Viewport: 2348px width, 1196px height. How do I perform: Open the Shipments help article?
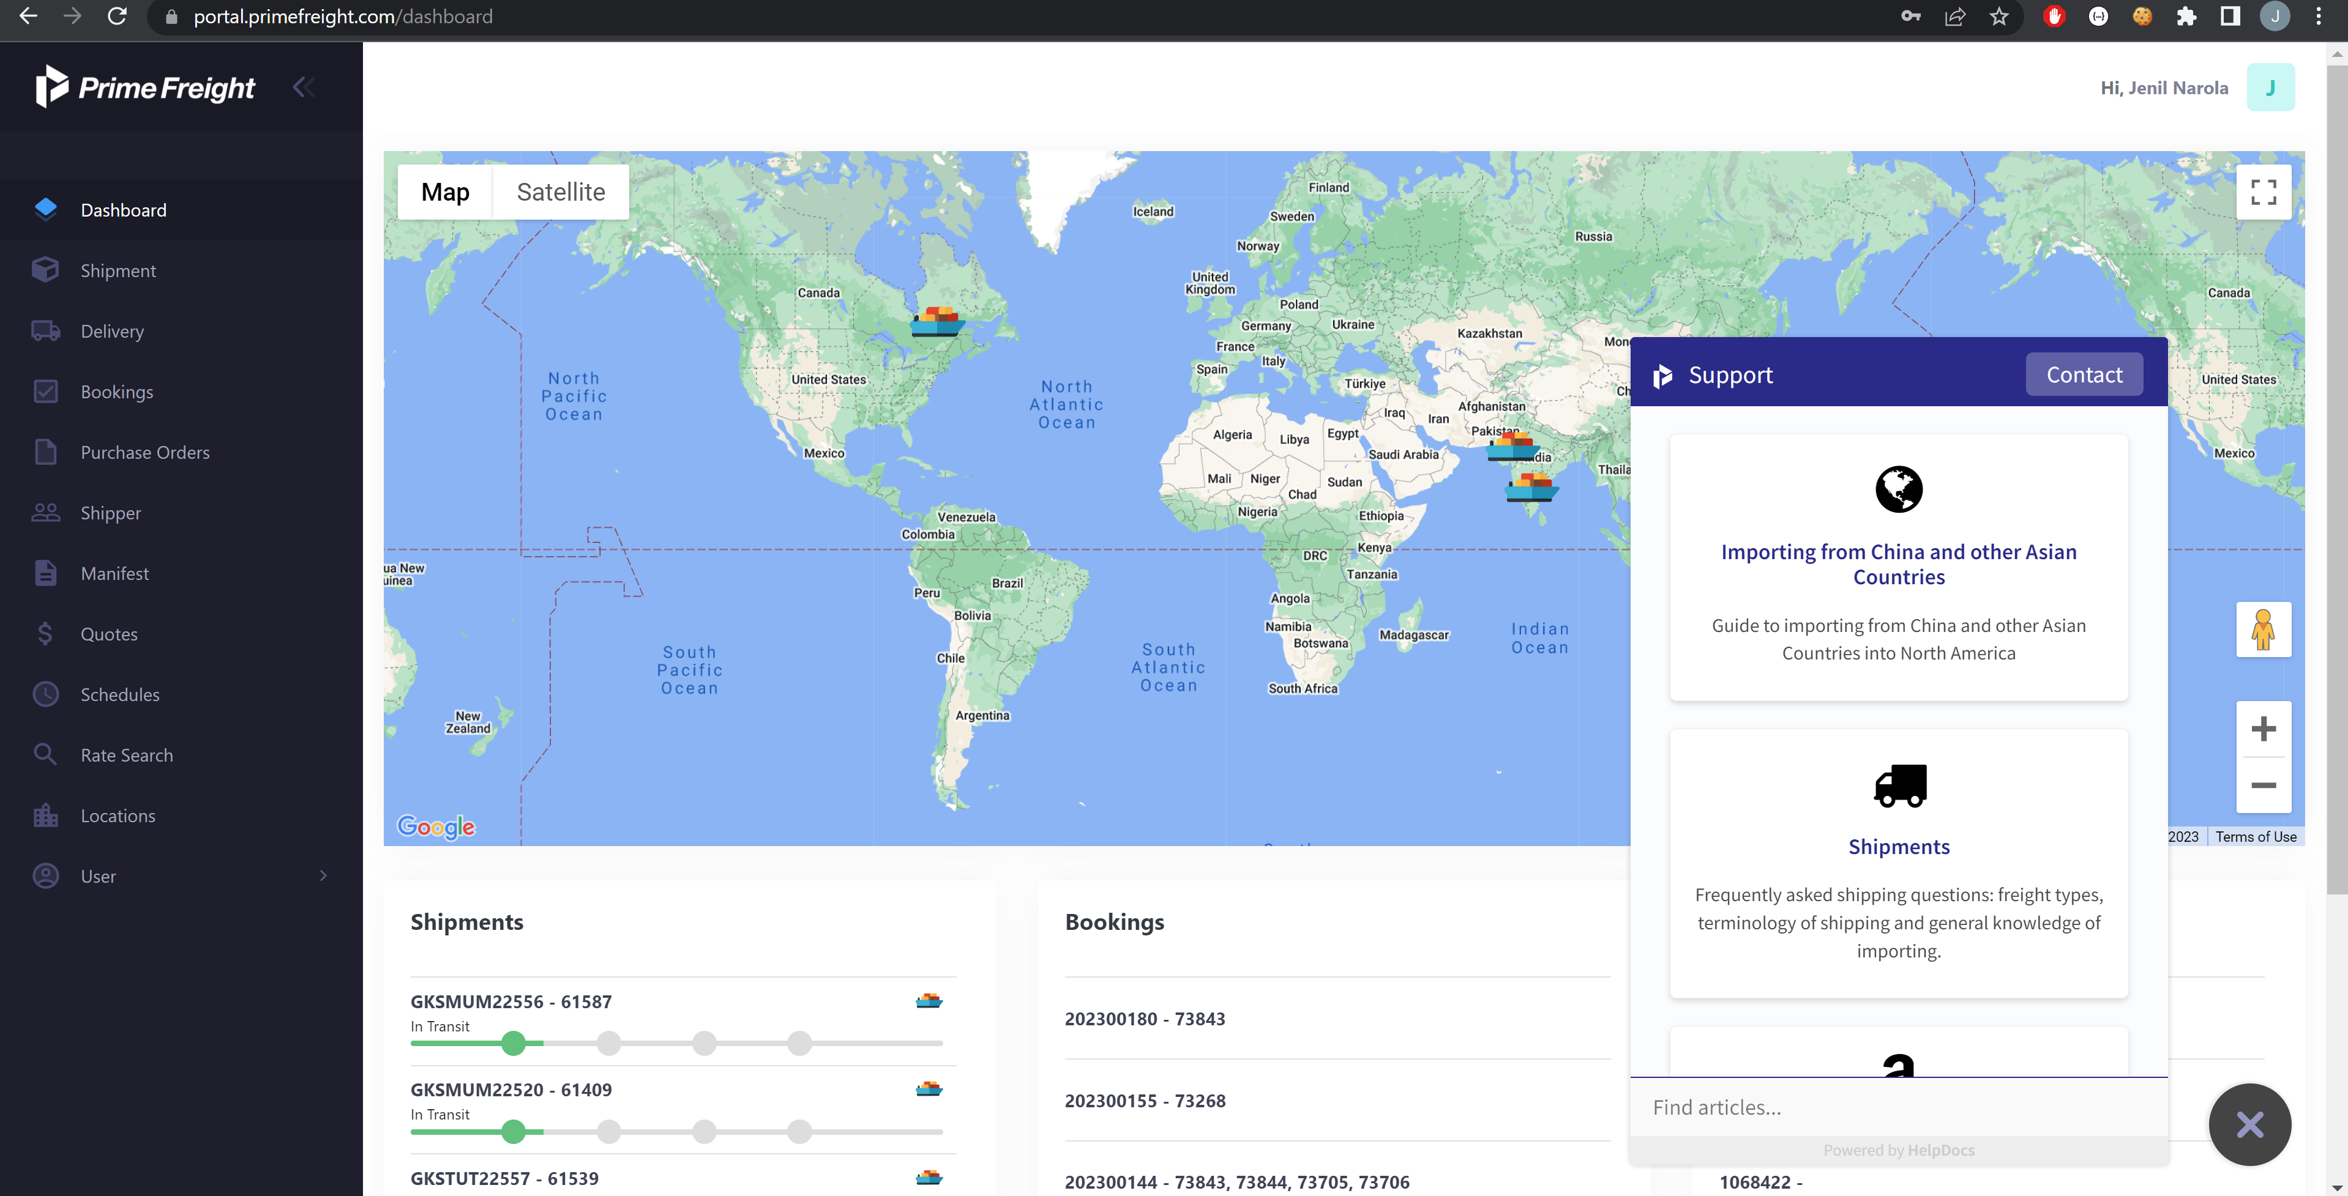tap(1899, 846)
